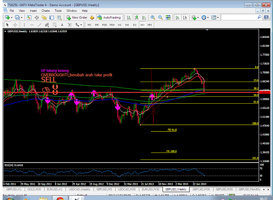Open the Tools menu
This screenshot has width=273, height=200.
pyautogui.click(x=58, y=10)
